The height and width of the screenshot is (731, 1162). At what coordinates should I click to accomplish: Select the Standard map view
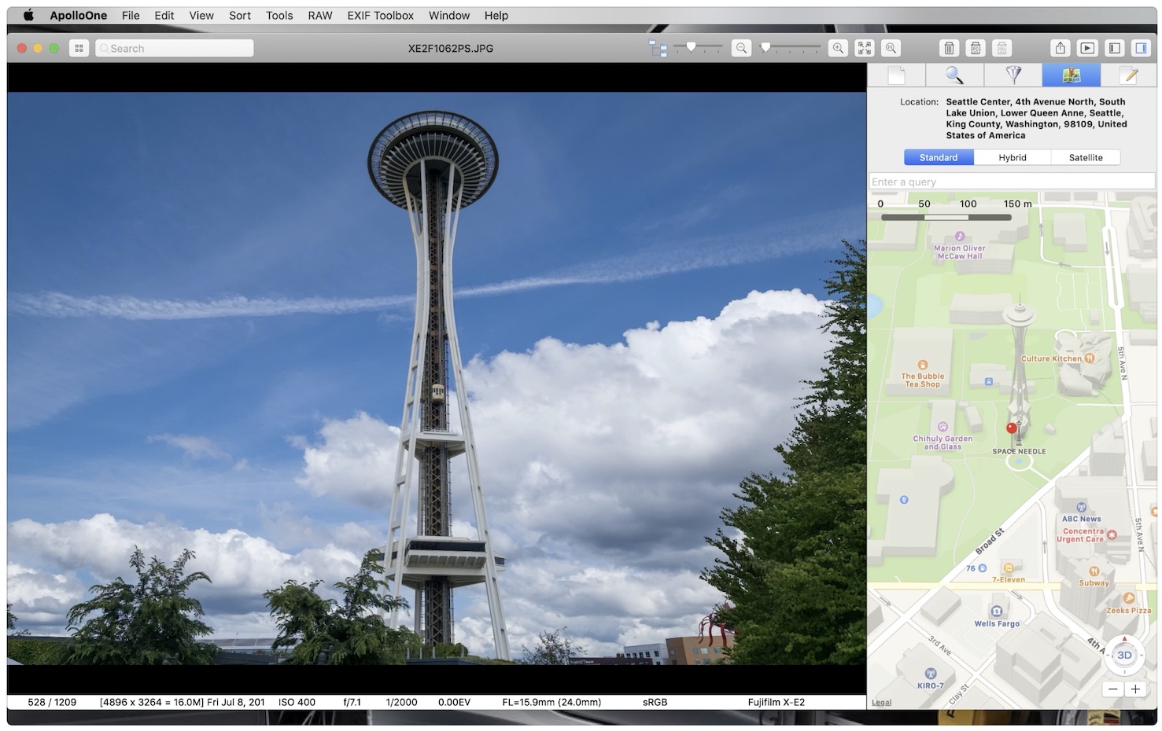939,157
